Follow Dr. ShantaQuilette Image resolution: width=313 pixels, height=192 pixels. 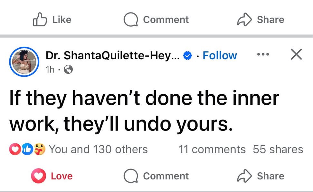point(220,55)
